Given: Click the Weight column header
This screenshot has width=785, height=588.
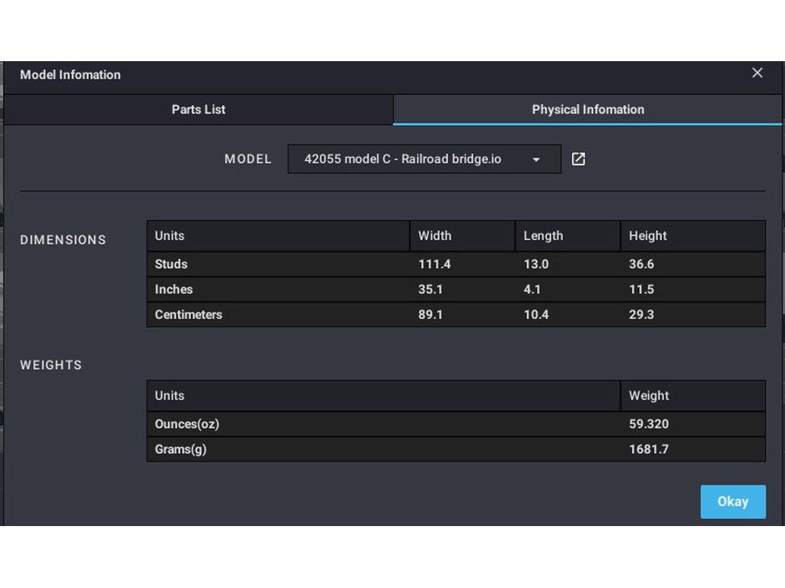Looking at the screenshot, I should [x=648, y=396].
